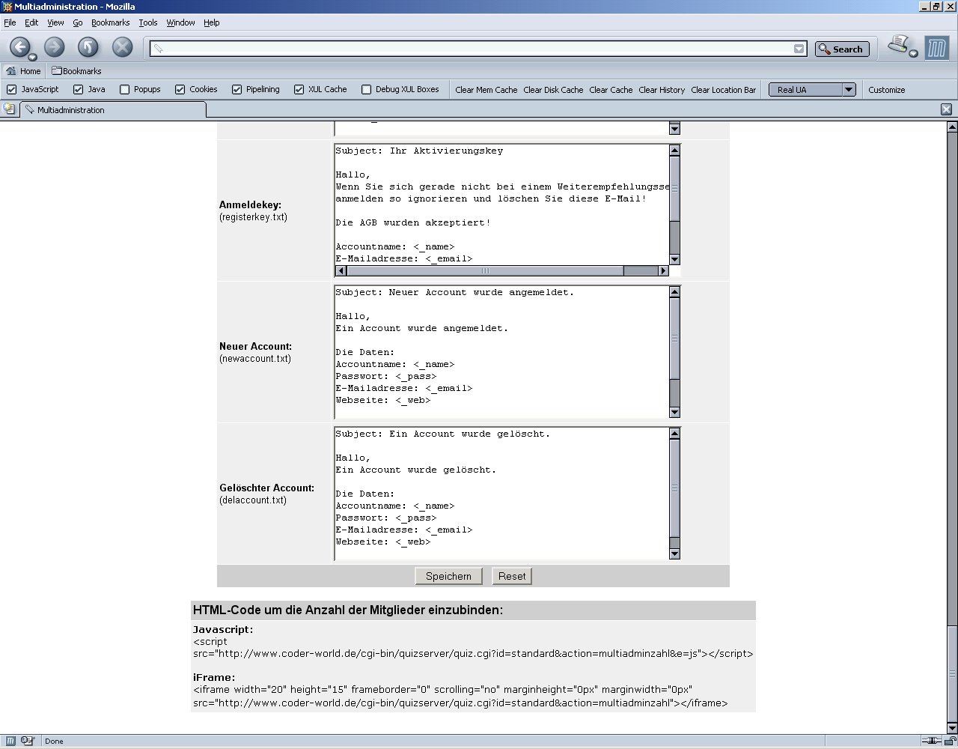Click the Anmeldekey horizontal scrollbar thumb
This screenshot has width=958, height=749.
[485, 270]
